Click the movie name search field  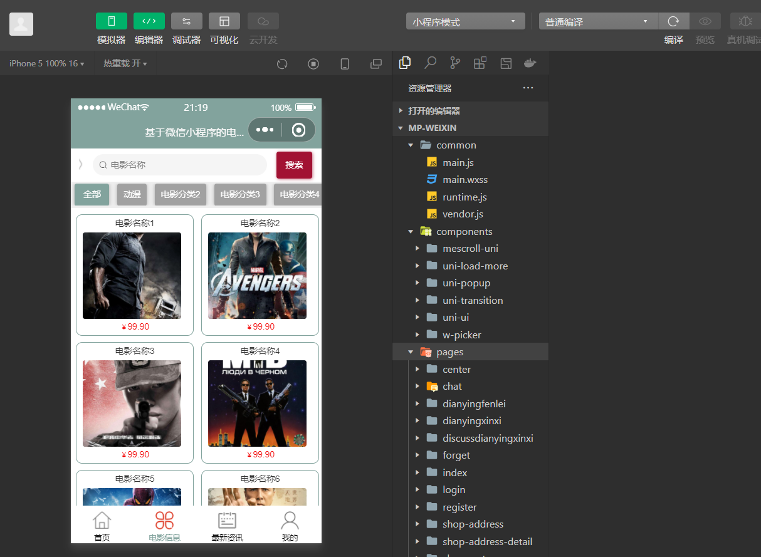click(x=180, y=165)
